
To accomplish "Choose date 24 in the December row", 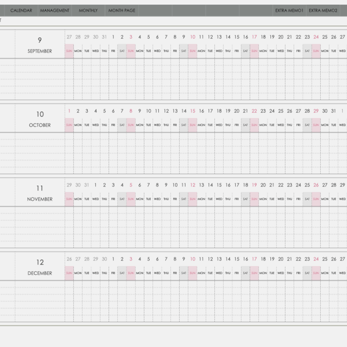I will 316,259.
